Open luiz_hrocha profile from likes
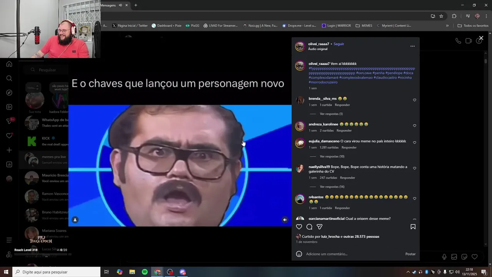 330,237
